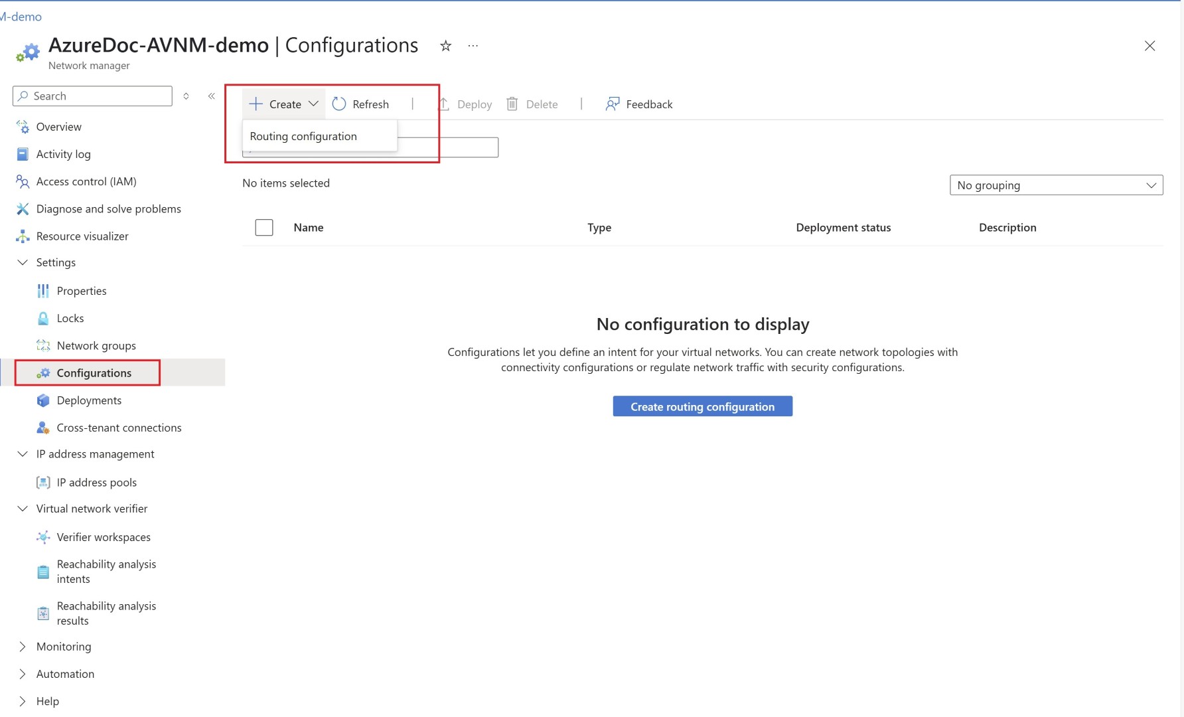Open the Overview menu item

click(59, 127)
